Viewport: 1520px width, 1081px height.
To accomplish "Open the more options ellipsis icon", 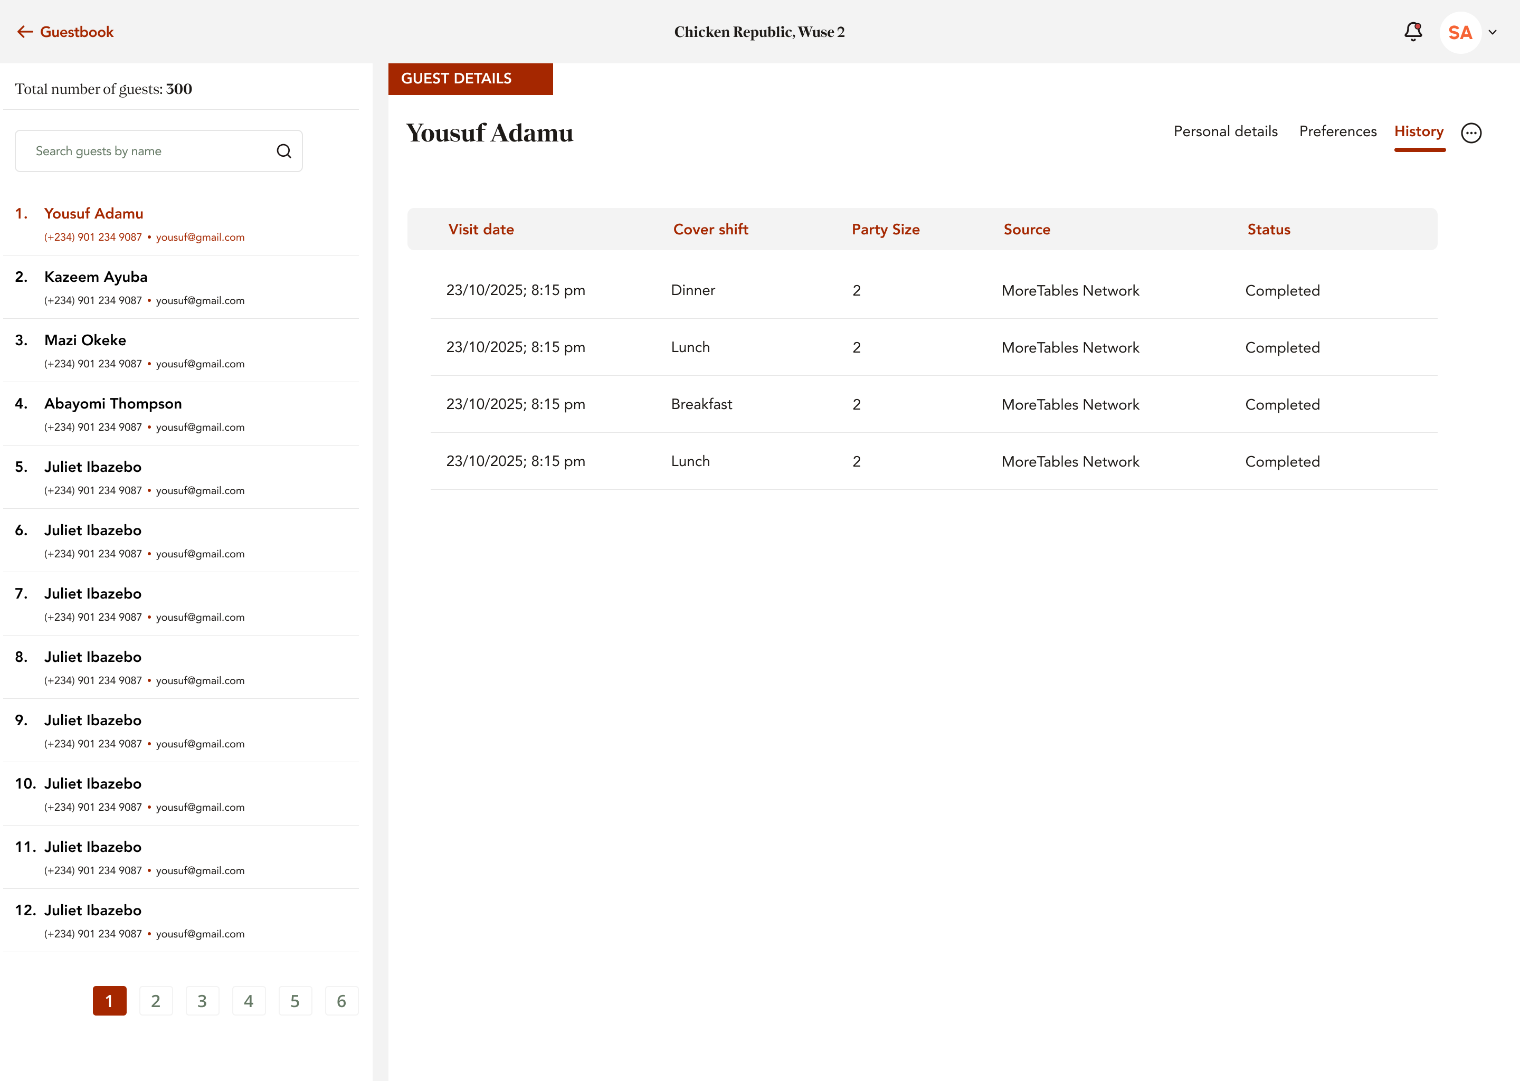I will [1471, 133].
